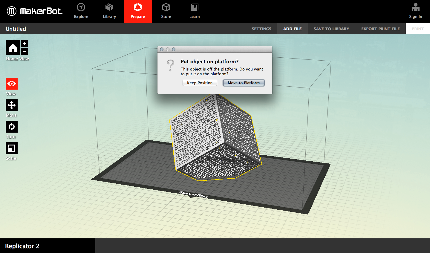Sign In to your MakerBot account

pyautogui.click(x=415, y=11)
